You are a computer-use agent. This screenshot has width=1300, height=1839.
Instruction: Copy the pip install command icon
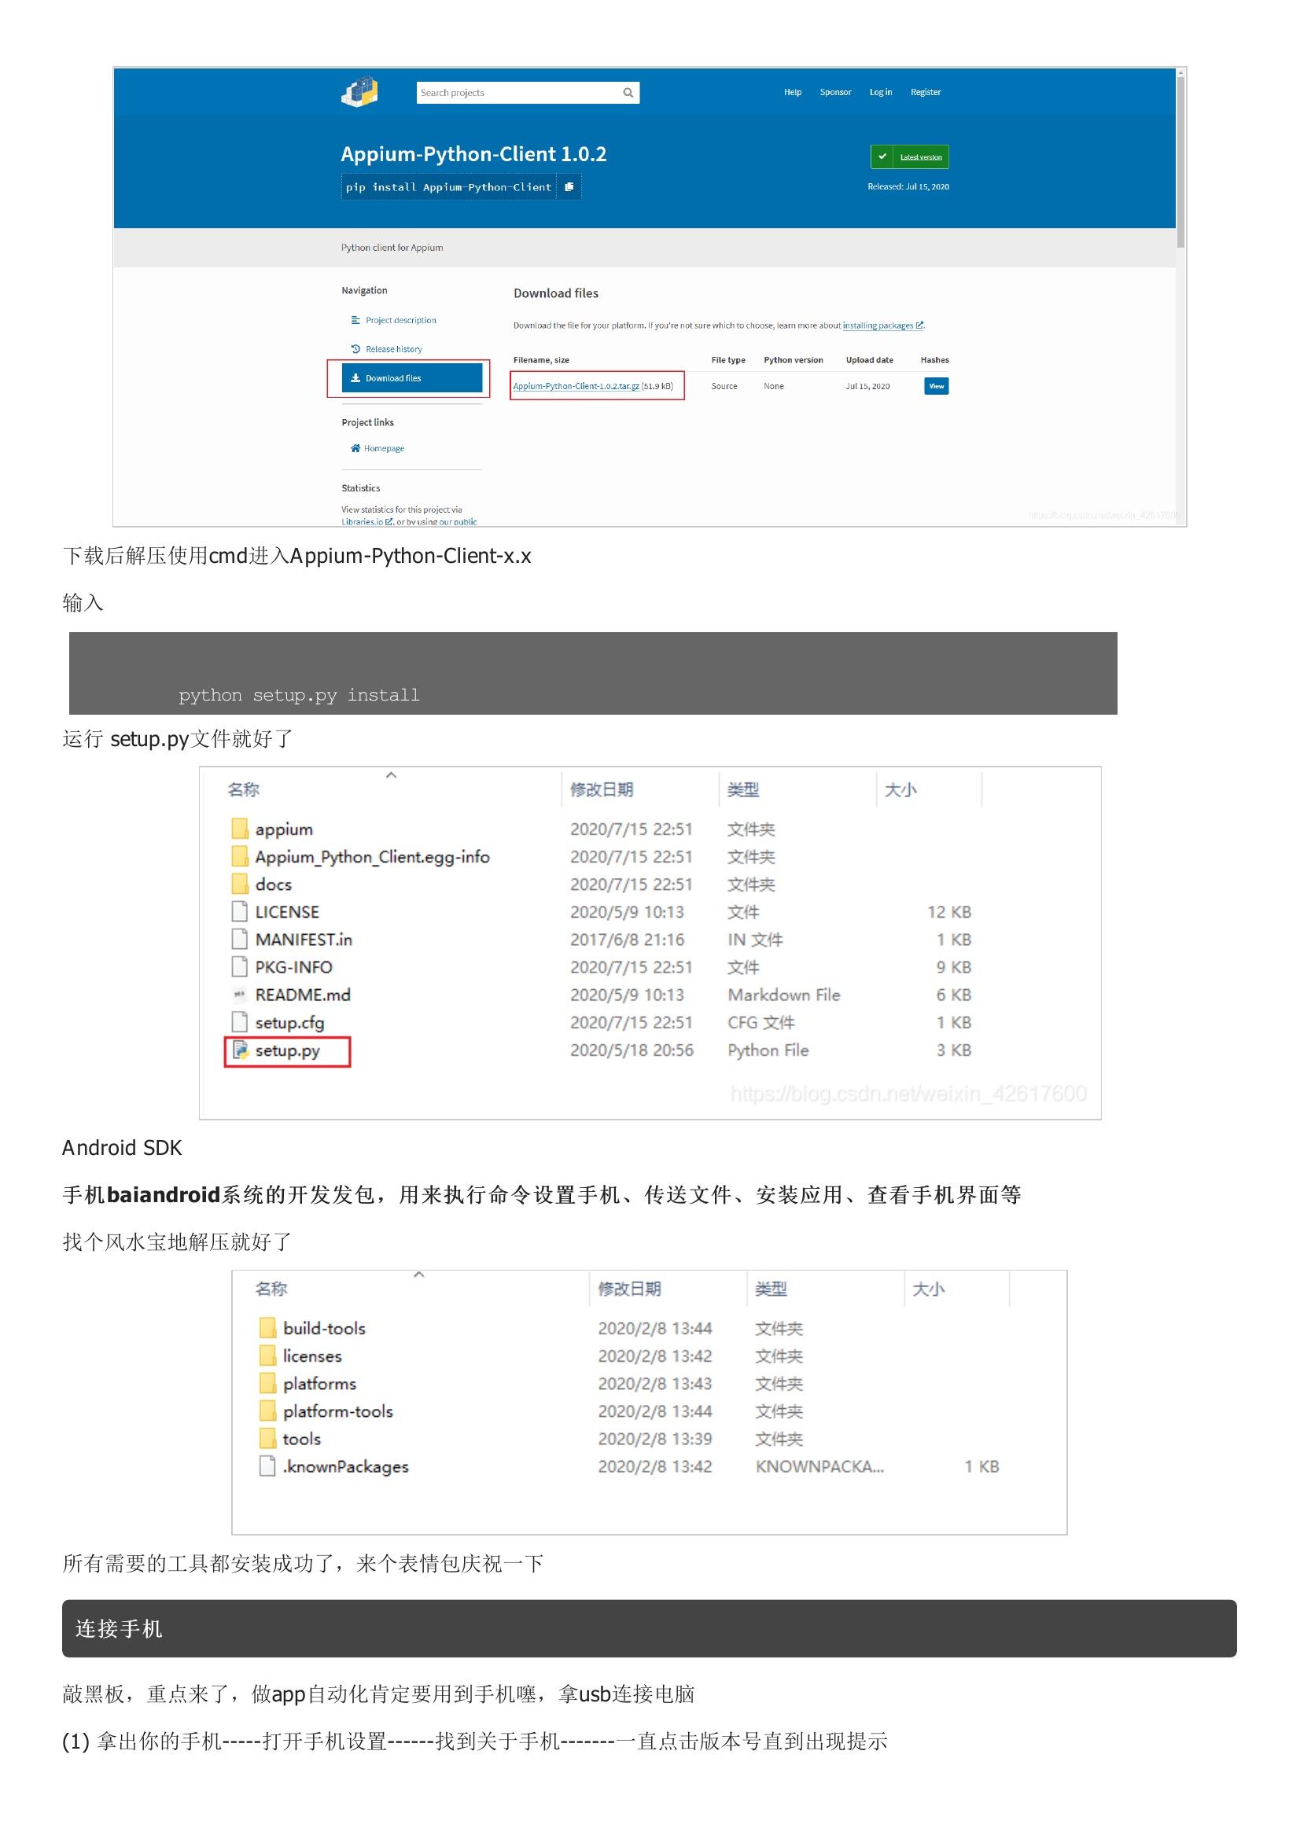(569, 187)
